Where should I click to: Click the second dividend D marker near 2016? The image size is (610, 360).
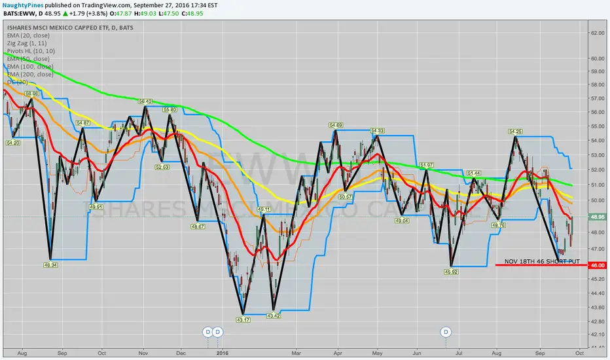coord(218,332)
